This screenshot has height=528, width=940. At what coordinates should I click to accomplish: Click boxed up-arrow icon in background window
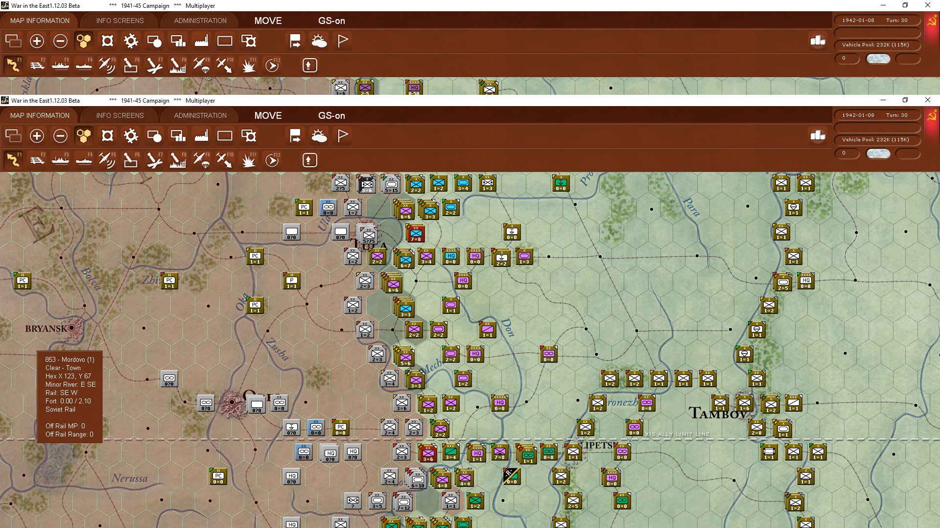(x=310, y=66)
